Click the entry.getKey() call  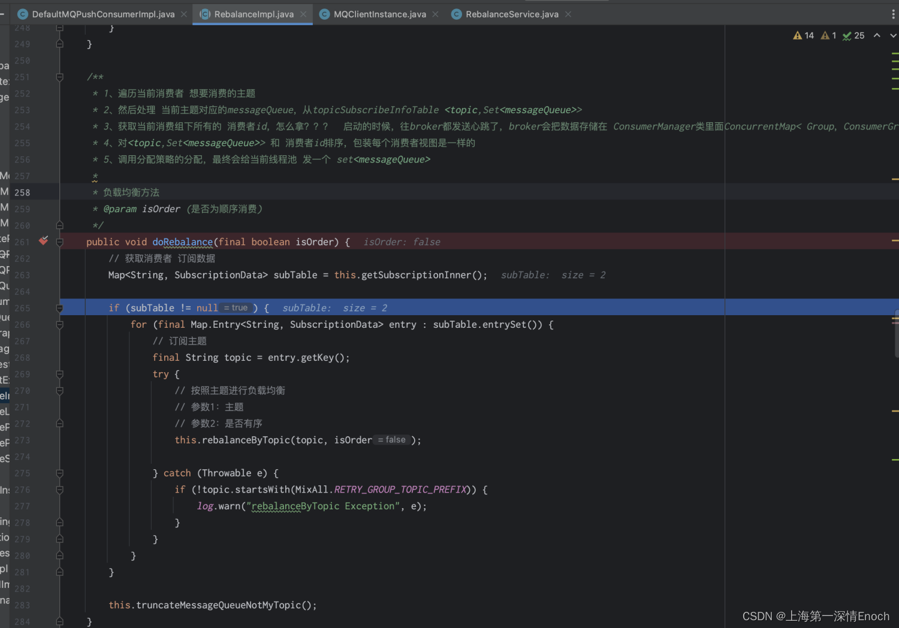[306, 358]
